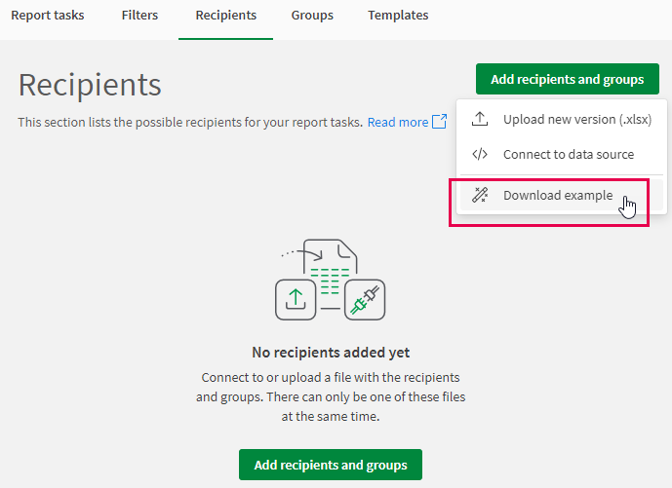The image size is (672, 488).
Task: Open the Templates tab
Action: point(398,16)
